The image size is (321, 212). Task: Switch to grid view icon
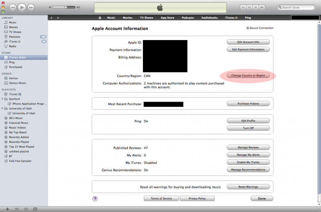[255, 8]
